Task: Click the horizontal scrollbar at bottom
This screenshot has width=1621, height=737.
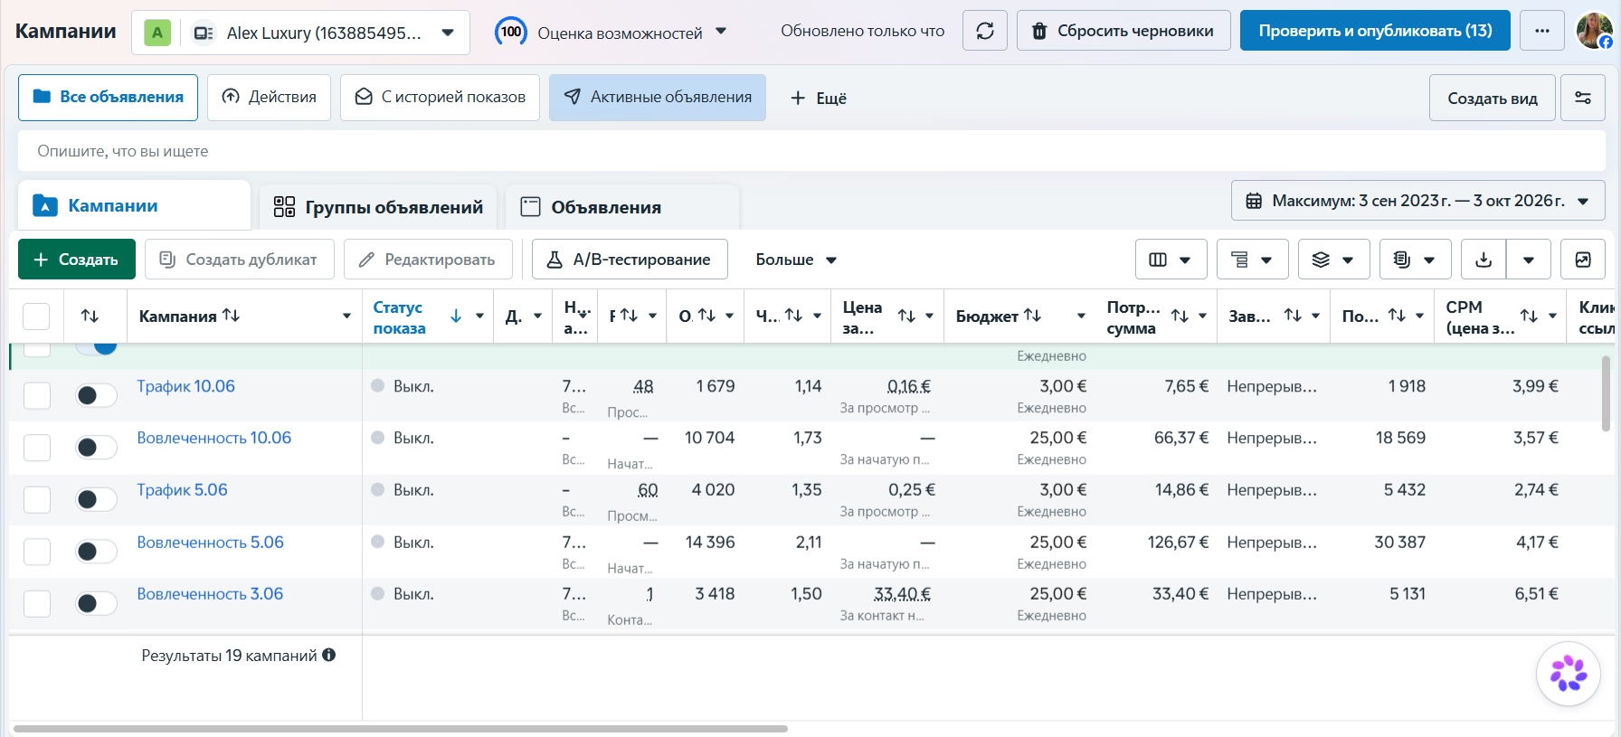Action: pos(401,728)
